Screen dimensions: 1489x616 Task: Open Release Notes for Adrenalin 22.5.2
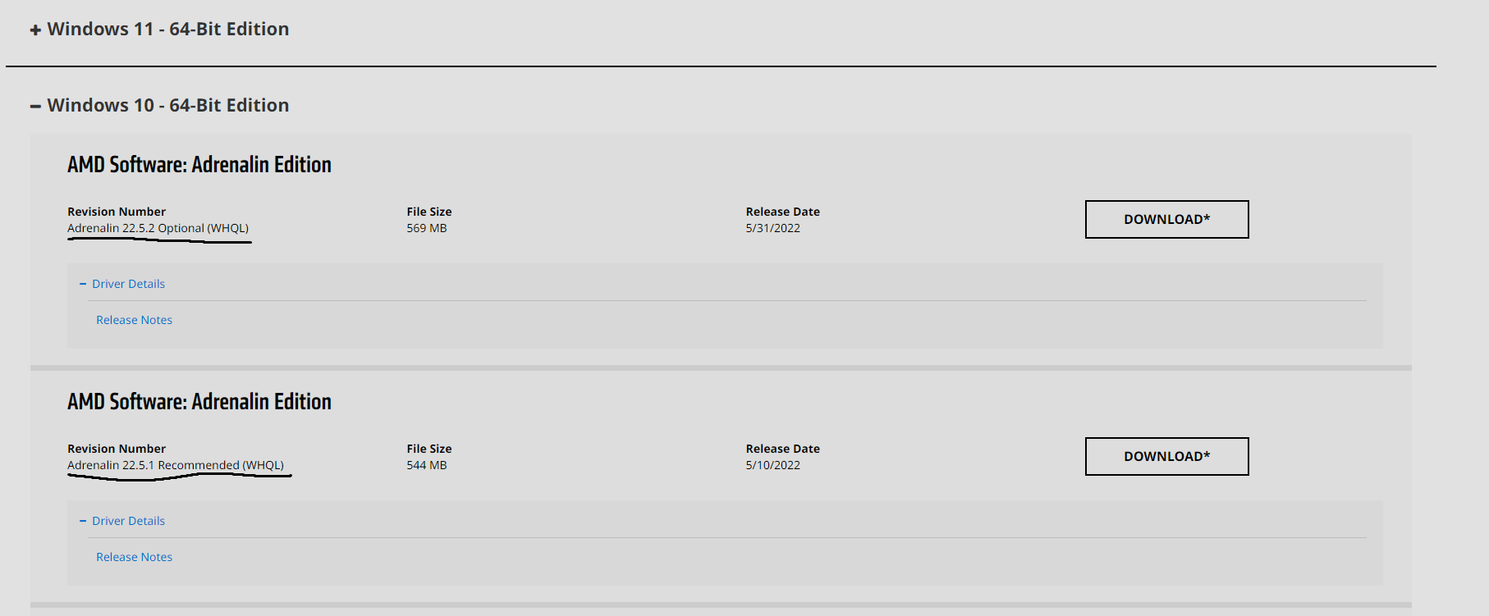tap(134, 320)
